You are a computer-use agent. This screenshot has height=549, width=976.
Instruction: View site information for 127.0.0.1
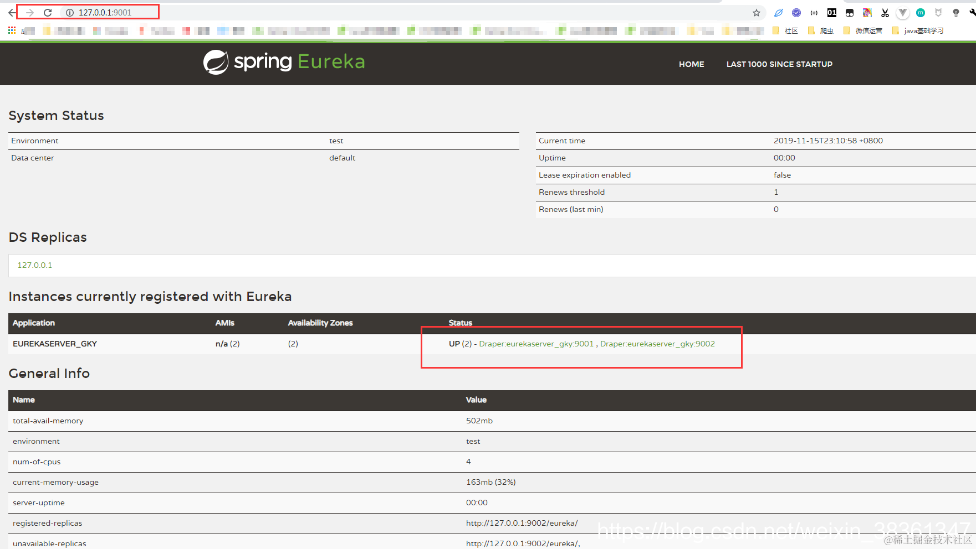coord(70,12)
